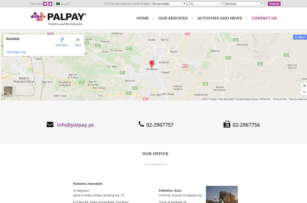Click the PALPAY logo
Screen dimensions: 307x203
click(58, 18)
